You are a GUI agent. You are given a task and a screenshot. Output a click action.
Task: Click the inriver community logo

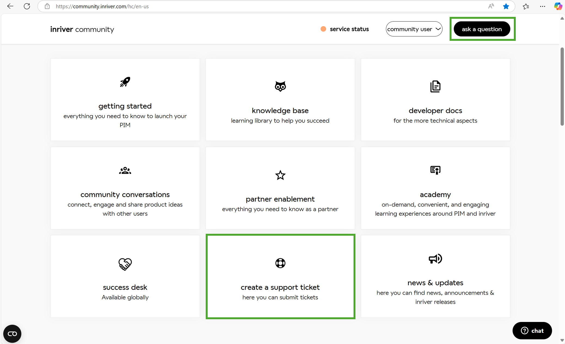[x=82, y=29]
